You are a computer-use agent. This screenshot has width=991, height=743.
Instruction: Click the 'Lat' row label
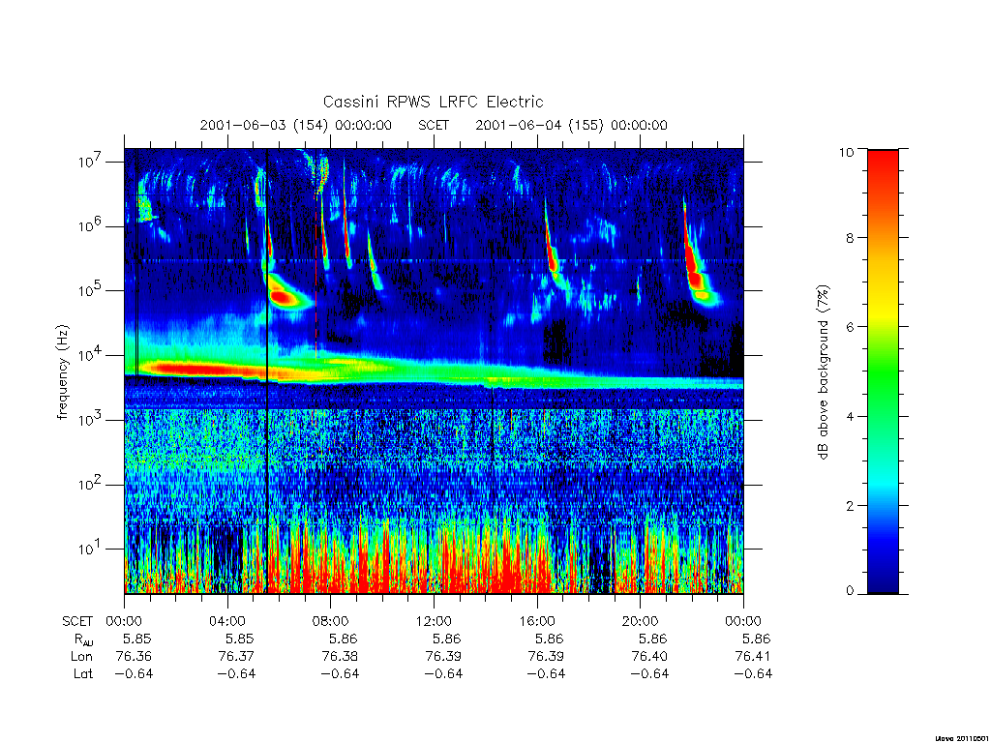83,673
